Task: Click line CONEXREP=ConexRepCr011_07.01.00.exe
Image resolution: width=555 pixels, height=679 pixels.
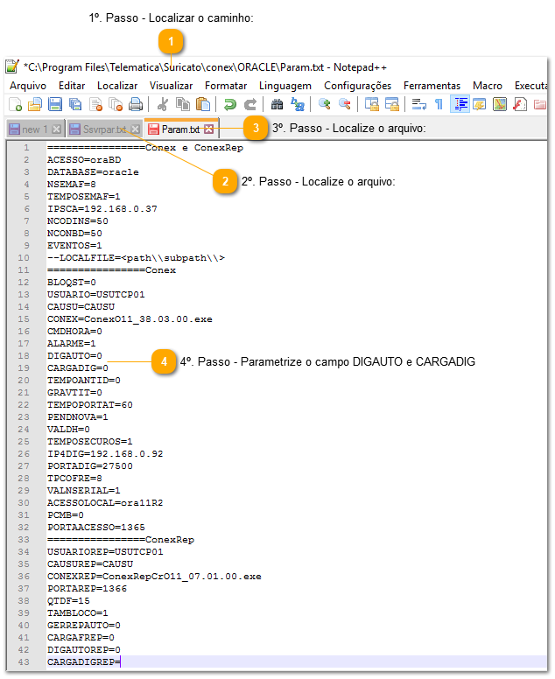Action: (154, 577)
